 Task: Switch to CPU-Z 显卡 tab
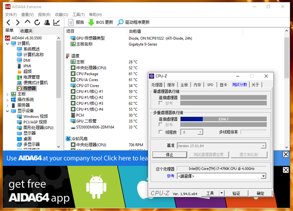tap(223, 85)
